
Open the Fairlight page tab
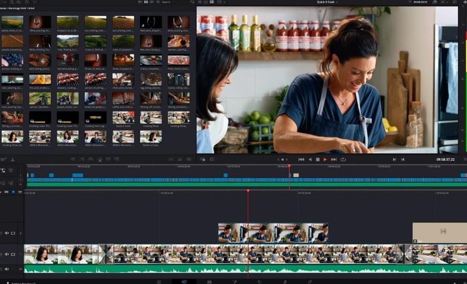click(285, 282)
